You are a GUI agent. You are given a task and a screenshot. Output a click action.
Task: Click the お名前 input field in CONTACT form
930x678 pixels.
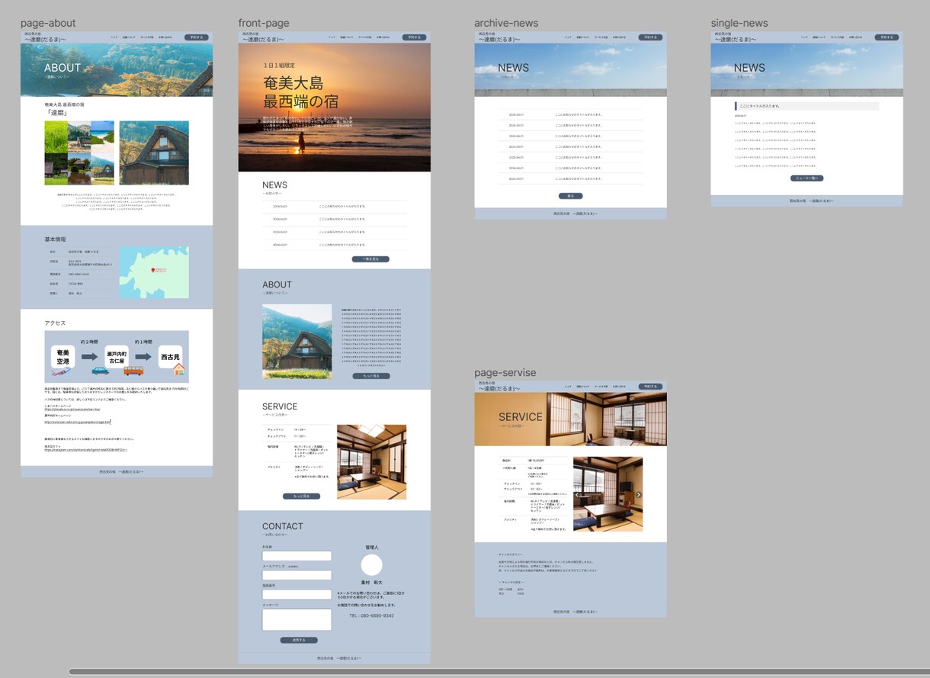(297, 556)
